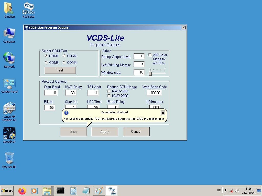
Task: Open the notepad taskbar icon
Action: click(x=86, y=190)
